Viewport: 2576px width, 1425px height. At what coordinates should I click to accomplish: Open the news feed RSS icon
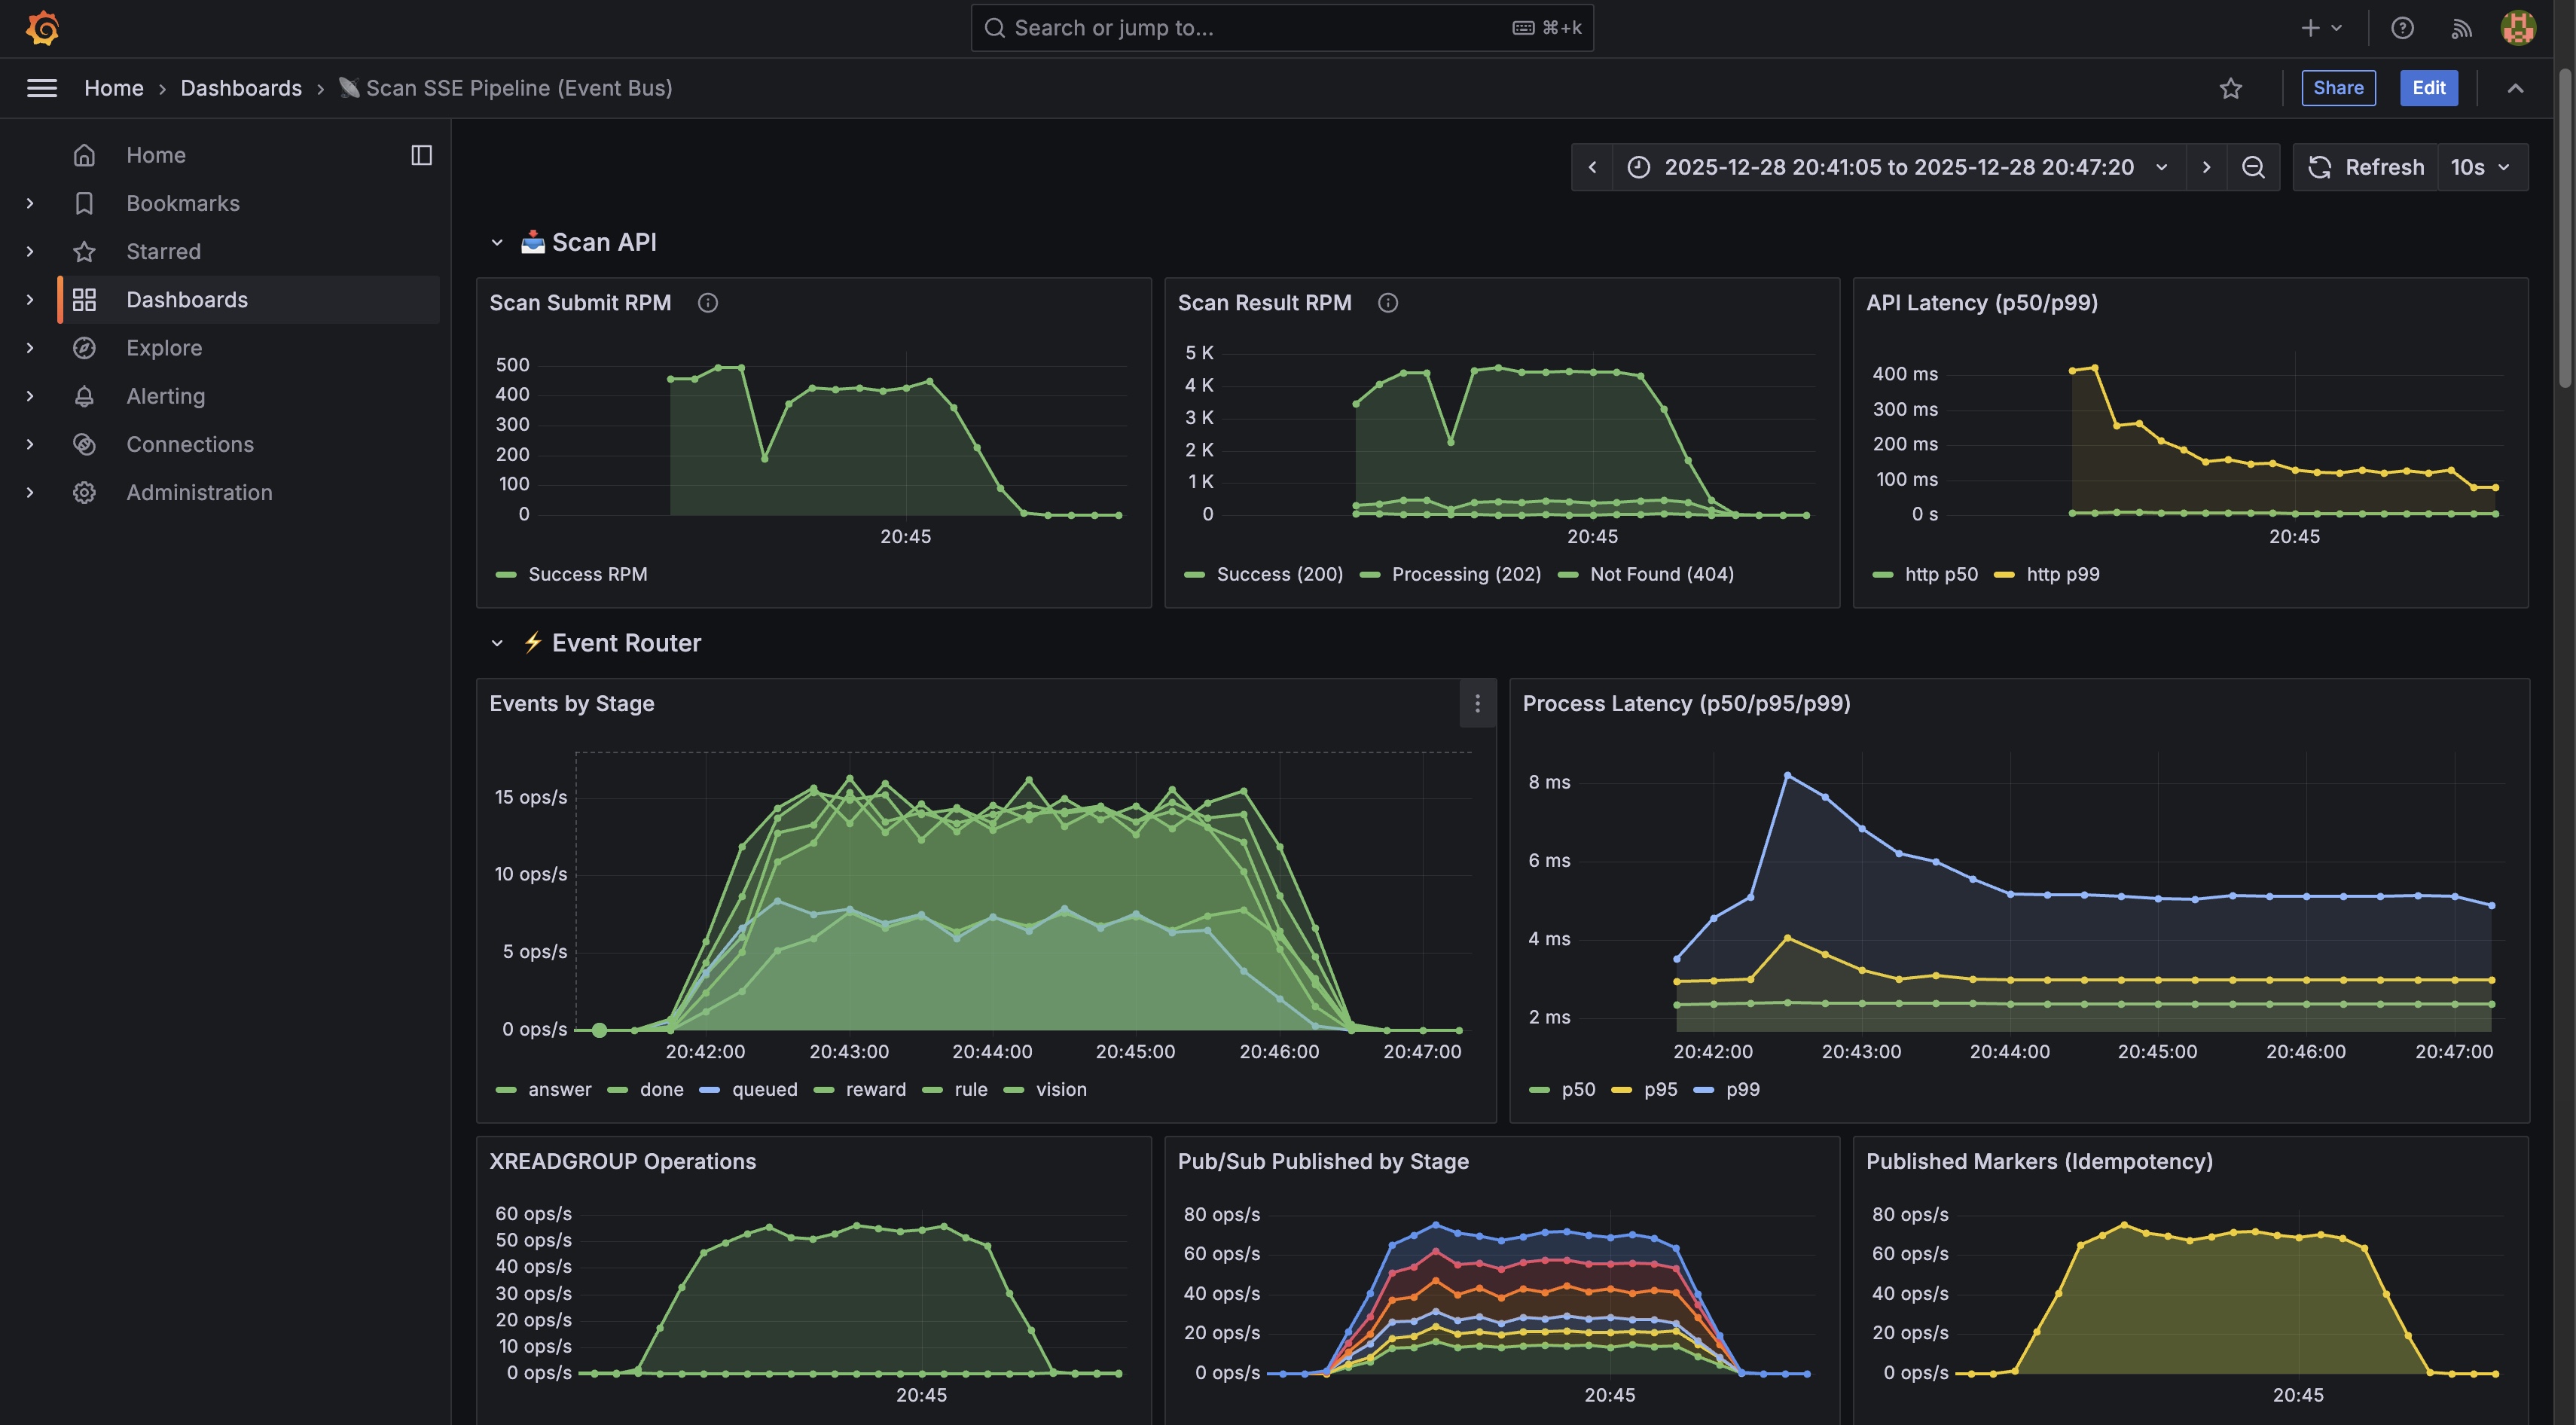[2461, 28]
